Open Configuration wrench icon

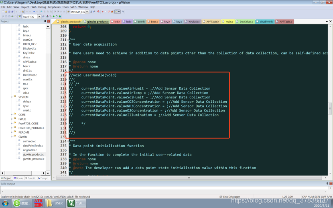point(123,12)
